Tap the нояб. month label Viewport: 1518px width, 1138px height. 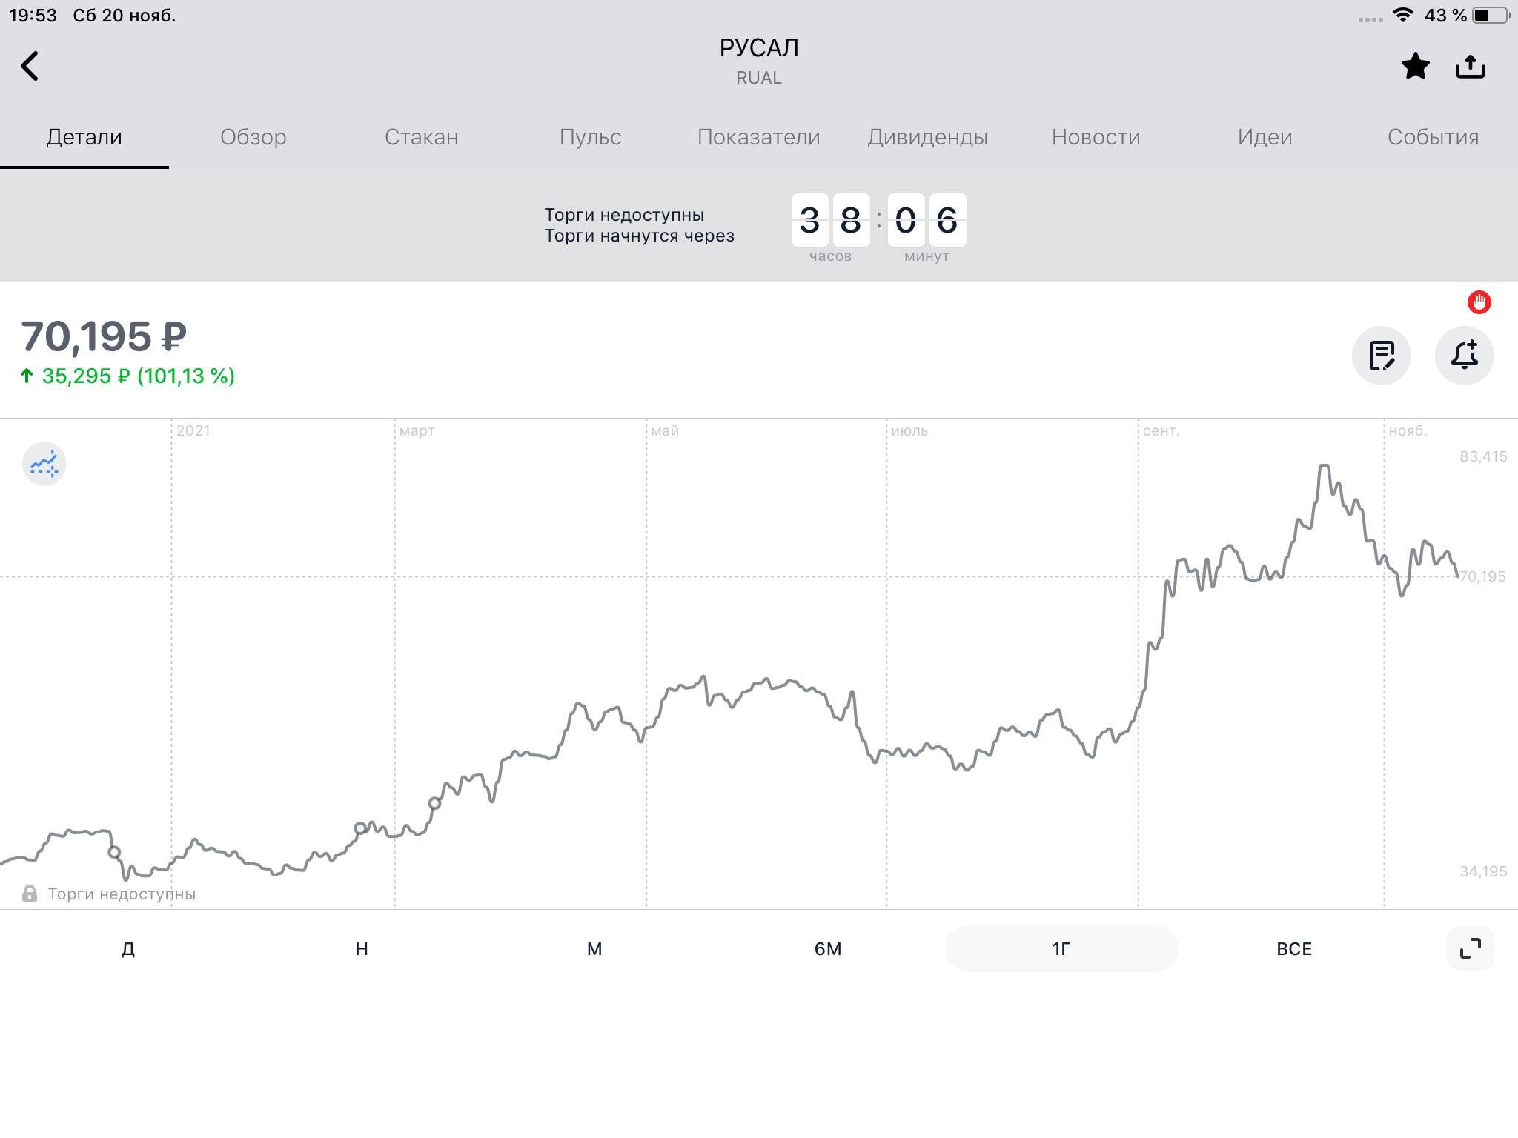pos(1408,430)
